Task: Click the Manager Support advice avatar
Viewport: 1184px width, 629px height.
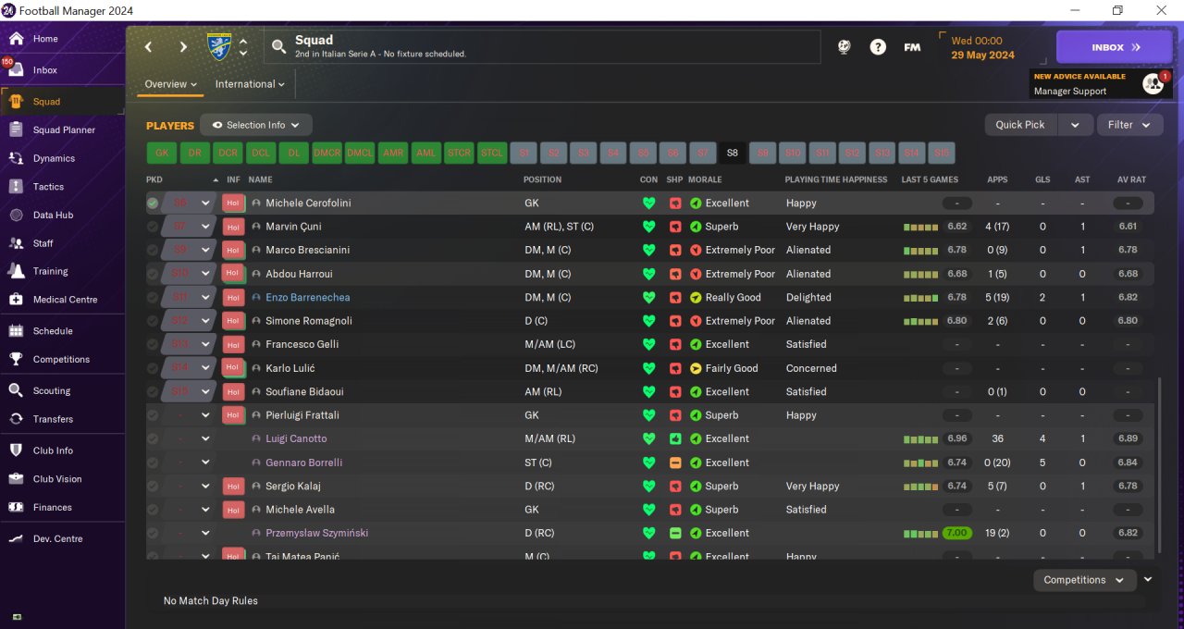Action: [1153, 84]
